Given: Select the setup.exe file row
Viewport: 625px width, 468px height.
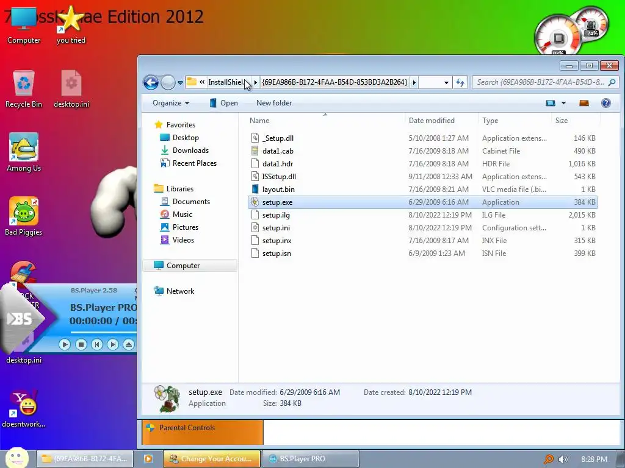Looking at the screenshot, I should [422, 202].
